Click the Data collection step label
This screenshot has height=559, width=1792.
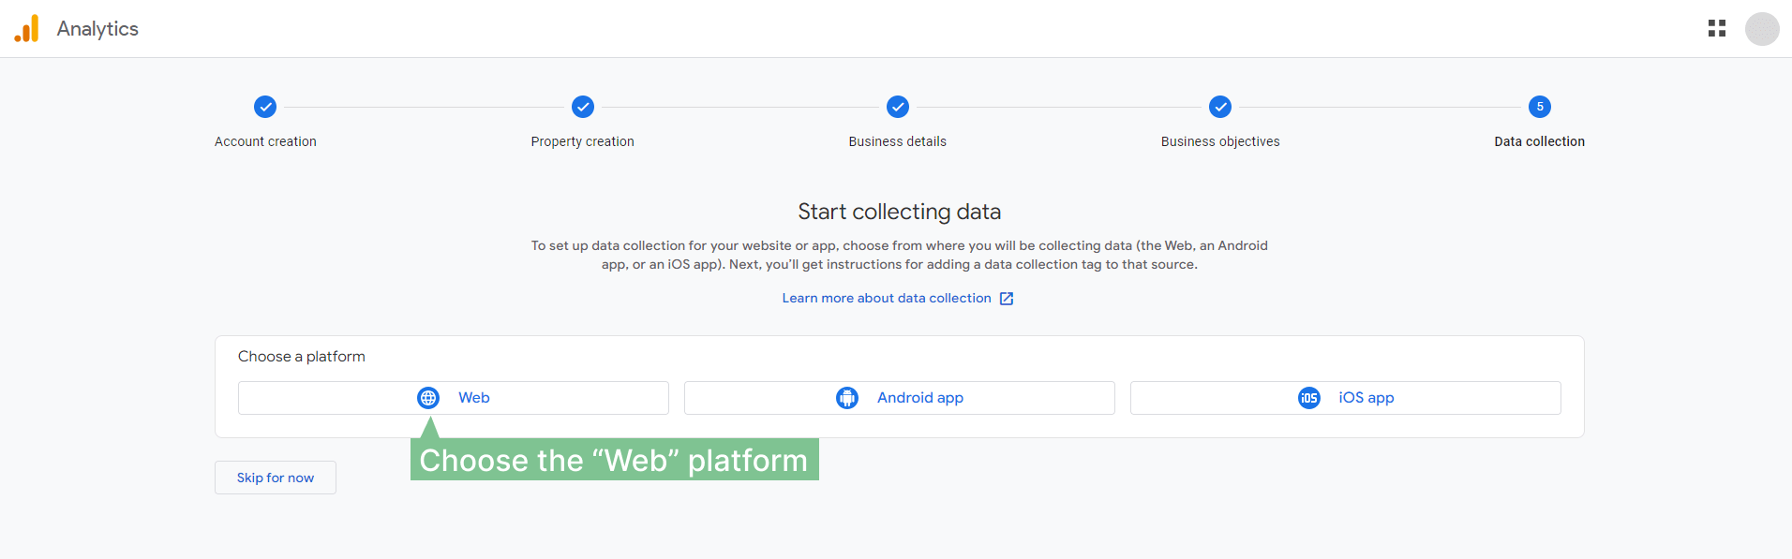pyautogui.click(x=1540, y=141)
